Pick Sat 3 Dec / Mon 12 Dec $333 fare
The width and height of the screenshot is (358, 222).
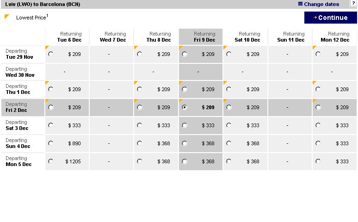[318, 125]
